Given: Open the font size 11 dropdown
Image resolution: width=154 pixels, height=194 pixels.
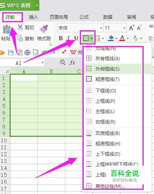Looking at the screenshot, I should (x=124, y=28).
